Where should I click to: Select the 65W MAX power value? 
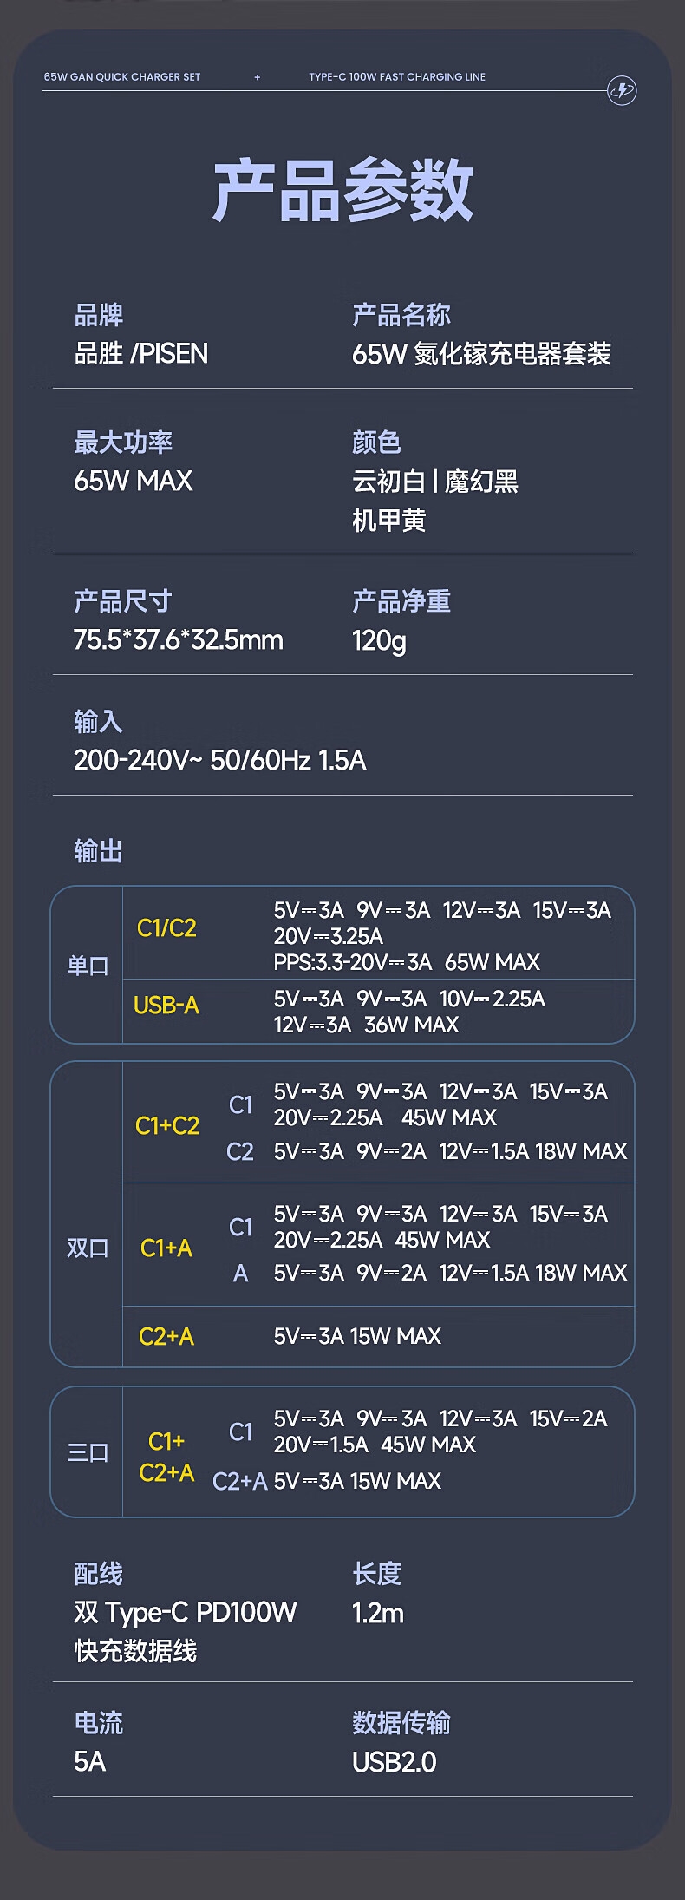134,481
